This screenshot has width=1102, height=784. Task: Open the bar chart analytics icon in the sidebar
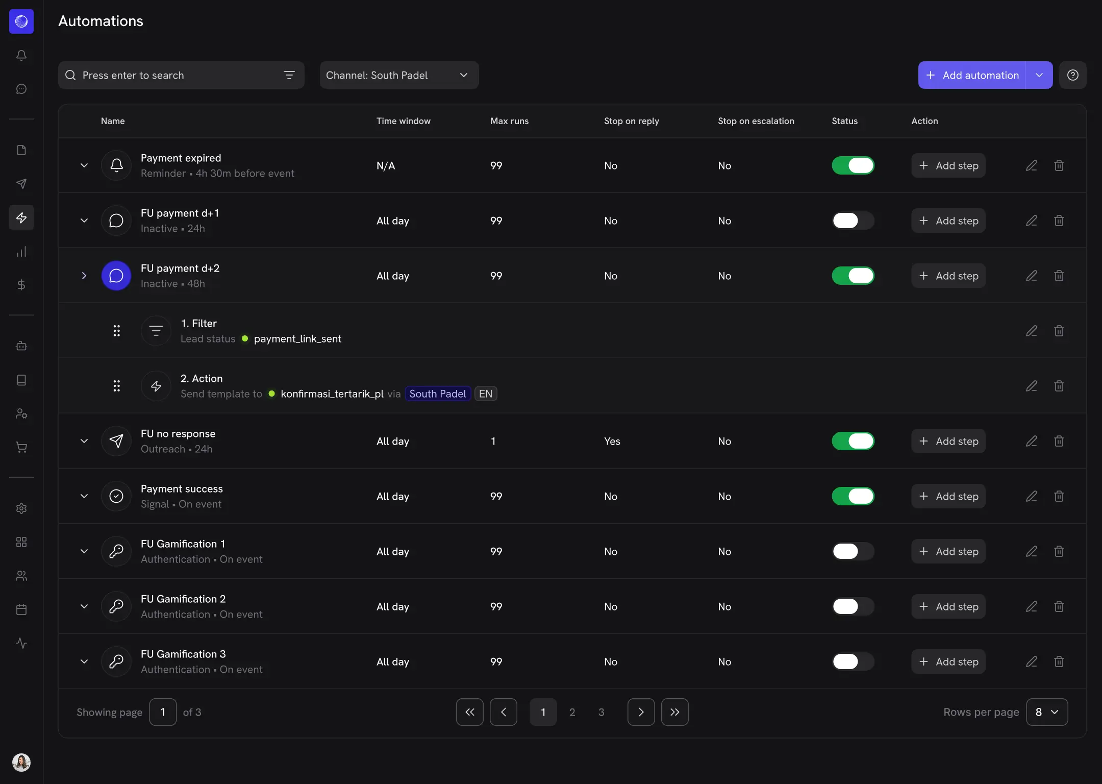pos(21,251)
